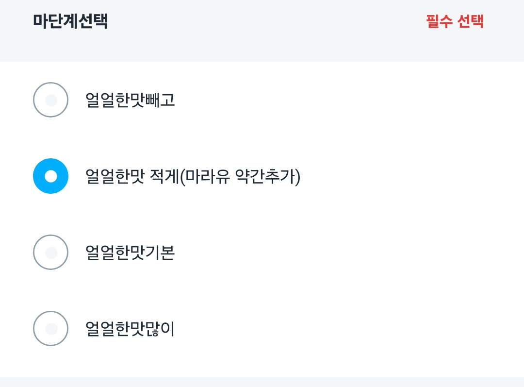
Task: Tap the 얼얼한맛빼고 option label text
Action: 130,100
